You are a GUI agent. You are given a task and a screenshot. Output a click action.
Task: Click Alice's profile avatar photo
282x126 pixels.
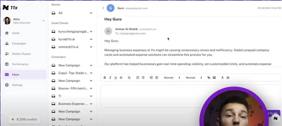[x=7, y=21]
